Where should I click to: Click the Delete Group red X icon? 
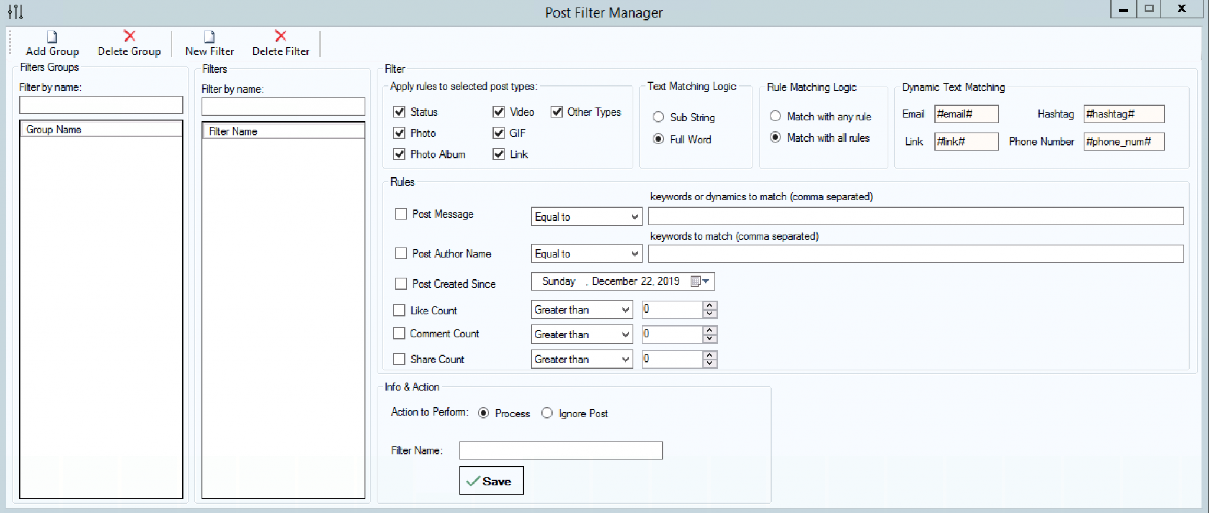pyautogui.click(x=129, y=37)
